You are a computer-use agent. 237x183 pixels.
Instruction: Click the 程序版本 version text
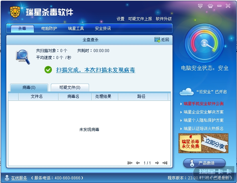pyautogui.click(x=200, y=178)
